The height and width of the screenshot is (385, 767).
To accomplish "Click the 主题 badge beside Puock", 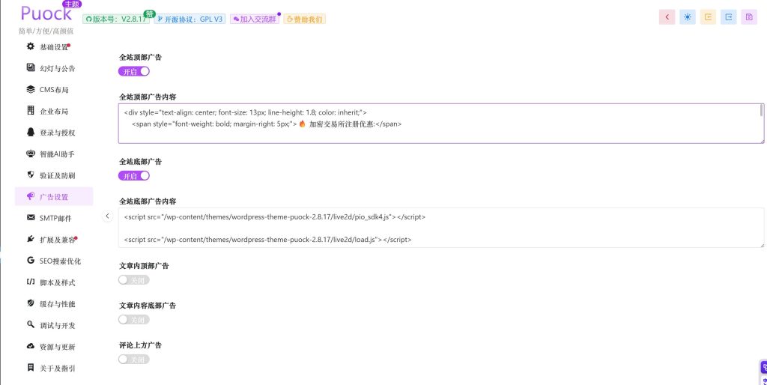I will pos(72,4).
